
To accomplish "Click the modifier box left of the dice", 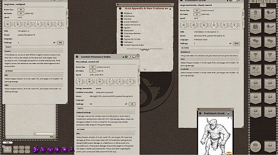I will coord(7,149).
